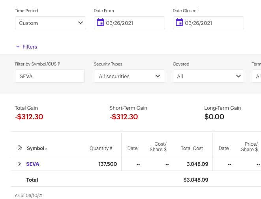Click the Date From text field
Viewport: 261px width, 199px height.
133,23
